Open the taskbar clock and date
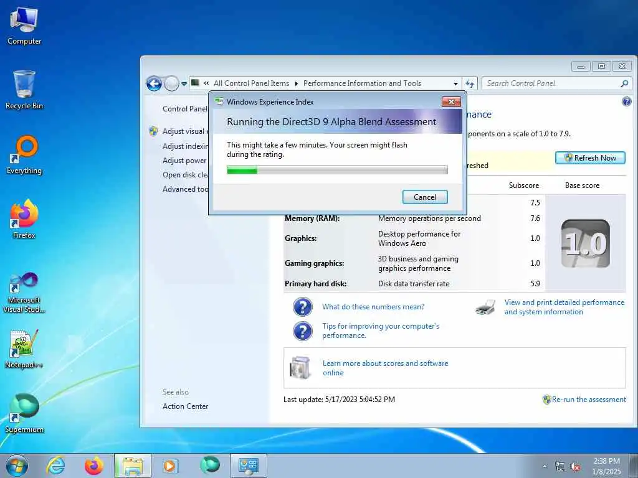Screen dimensions: 638x478 point(607,466)
